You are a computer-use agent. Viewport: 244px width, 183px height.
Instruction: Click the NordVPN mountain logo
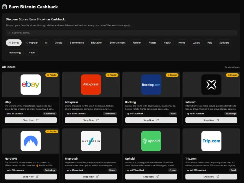(31, 141)
